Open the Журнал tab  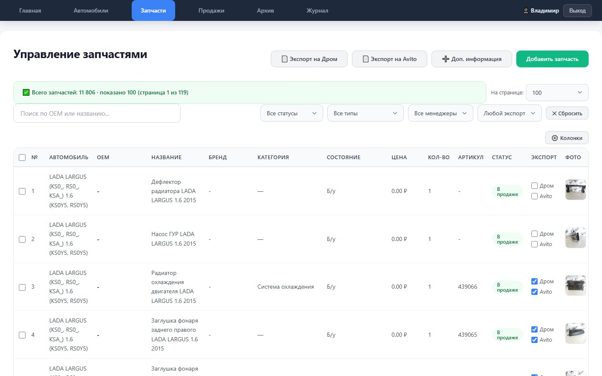tap(317, 10)
